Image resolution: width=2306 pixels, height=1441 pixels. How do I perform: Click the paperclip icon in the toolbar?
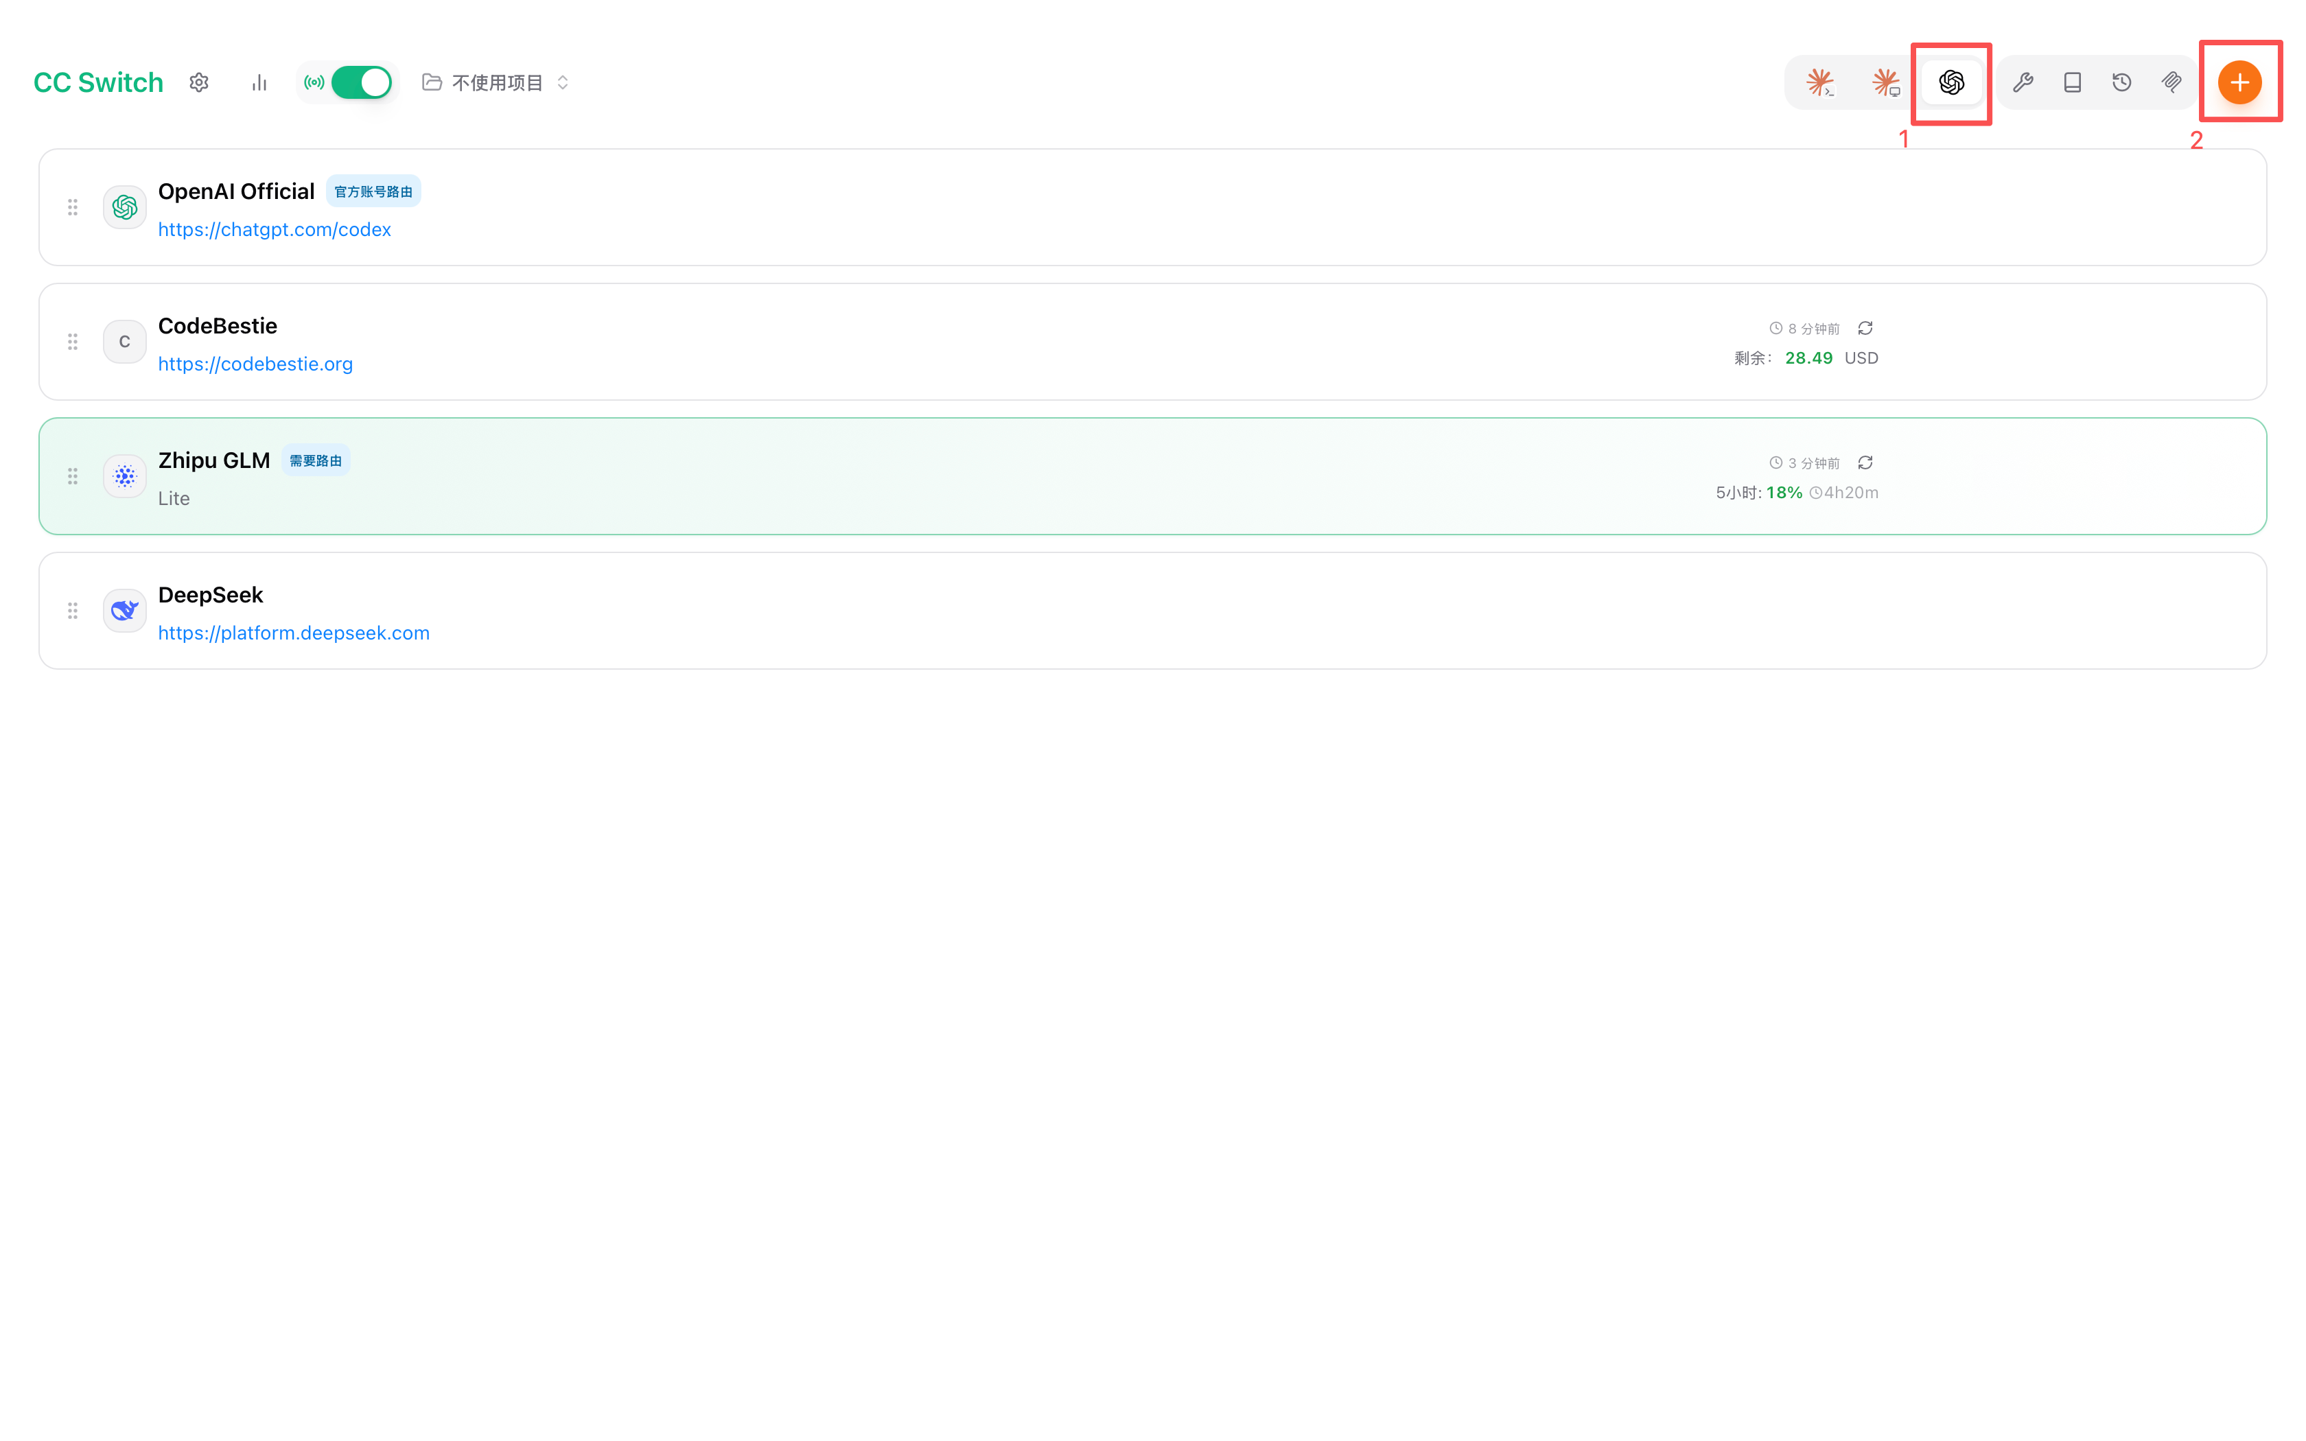pyautogui.click(x=2171, y=83)
